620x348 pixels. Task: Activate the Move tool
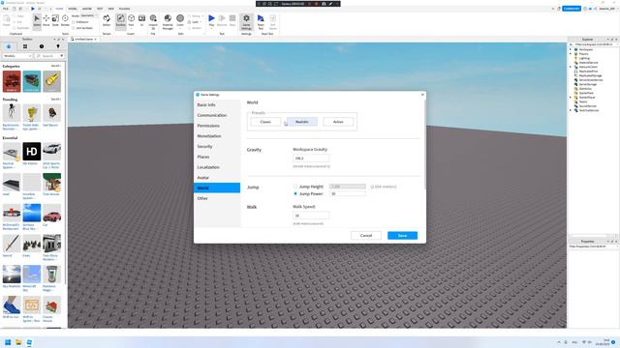pos(46,20)
